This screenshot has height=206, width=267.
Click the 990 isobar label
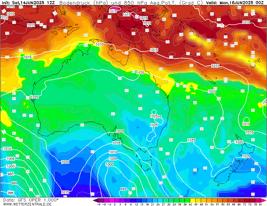click(14, 183)
